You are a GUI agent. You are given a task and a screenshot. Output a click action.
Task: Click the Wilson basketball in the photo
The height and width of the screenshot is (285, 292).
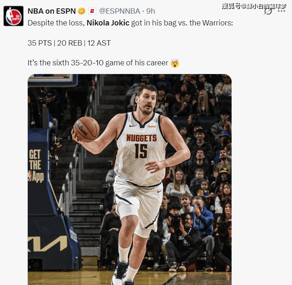[x=86, y=129]
